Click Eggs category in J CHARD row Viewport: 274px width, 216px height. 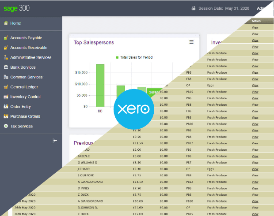210,169
